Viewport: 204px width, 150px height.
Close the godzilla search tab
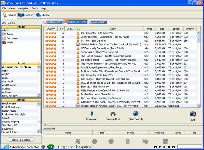(45, 22)
